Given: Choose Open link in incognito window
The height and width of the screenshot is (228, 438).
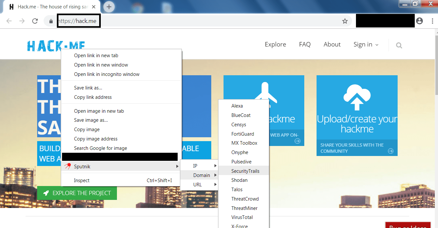Looking at the screenshot, I should coord(107,74).
